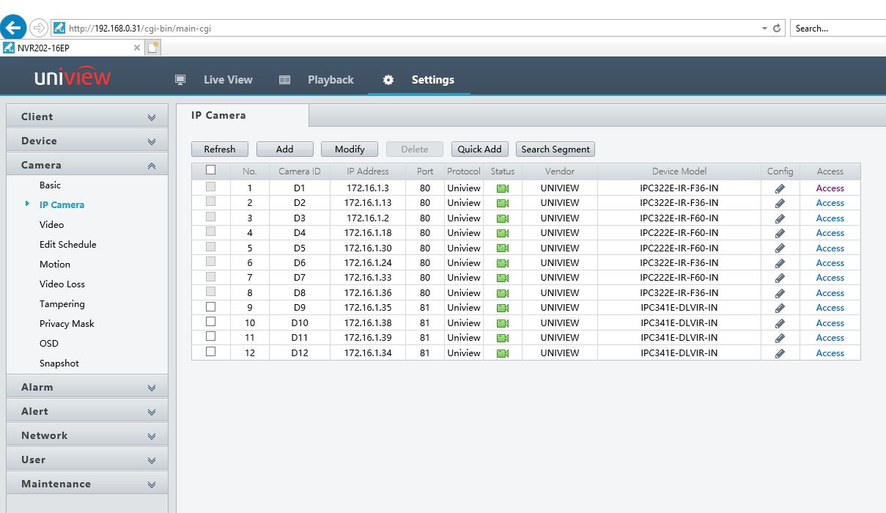This screenshot has height=513, width=886.
Task: Click the config pencil in row D12
Action: tap(780, 353)
